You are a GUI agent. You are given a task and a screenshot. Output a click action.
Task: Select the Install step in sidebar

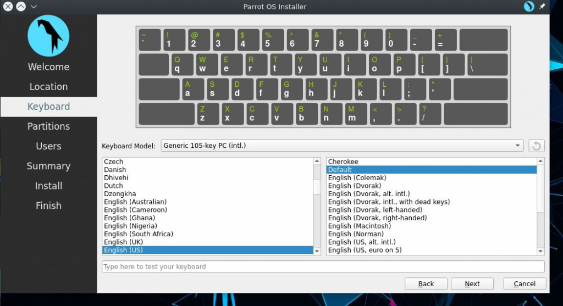pos(48,186)
